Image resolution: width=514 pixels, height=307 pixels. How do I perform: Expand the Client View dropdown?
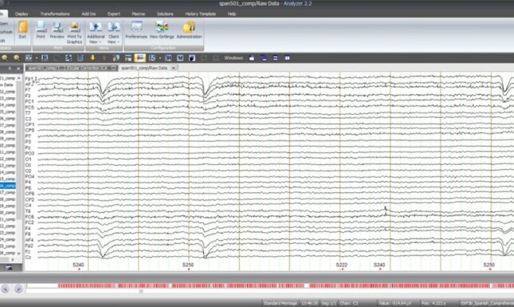coord(113,39)
